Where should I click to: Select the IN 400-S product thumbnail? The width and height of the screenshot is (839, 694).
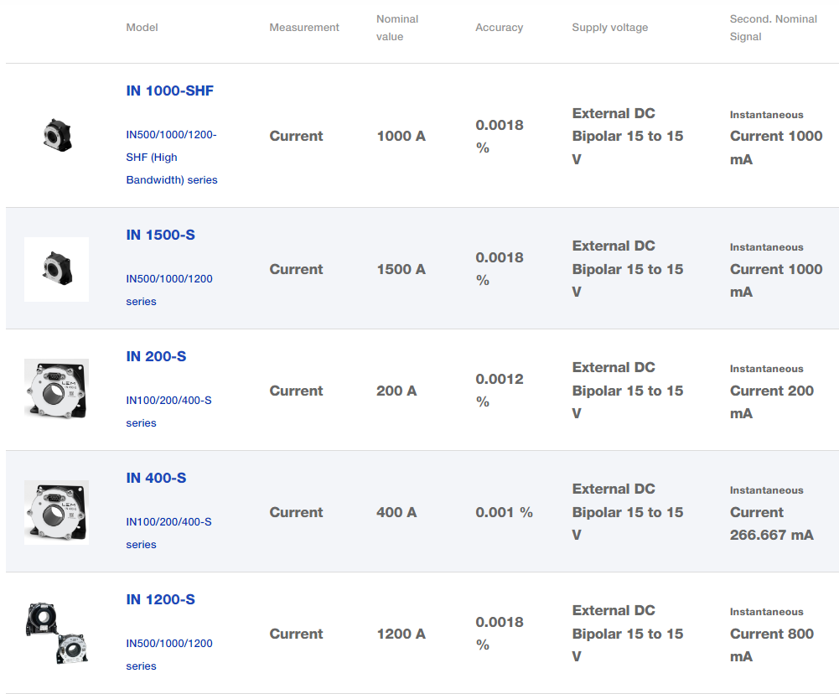(57, 511)
